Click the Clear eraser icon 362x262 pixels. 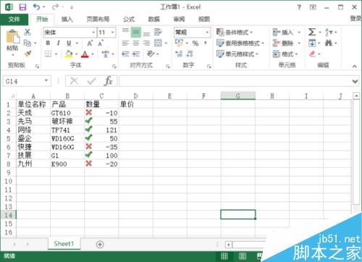click(312, 54)
